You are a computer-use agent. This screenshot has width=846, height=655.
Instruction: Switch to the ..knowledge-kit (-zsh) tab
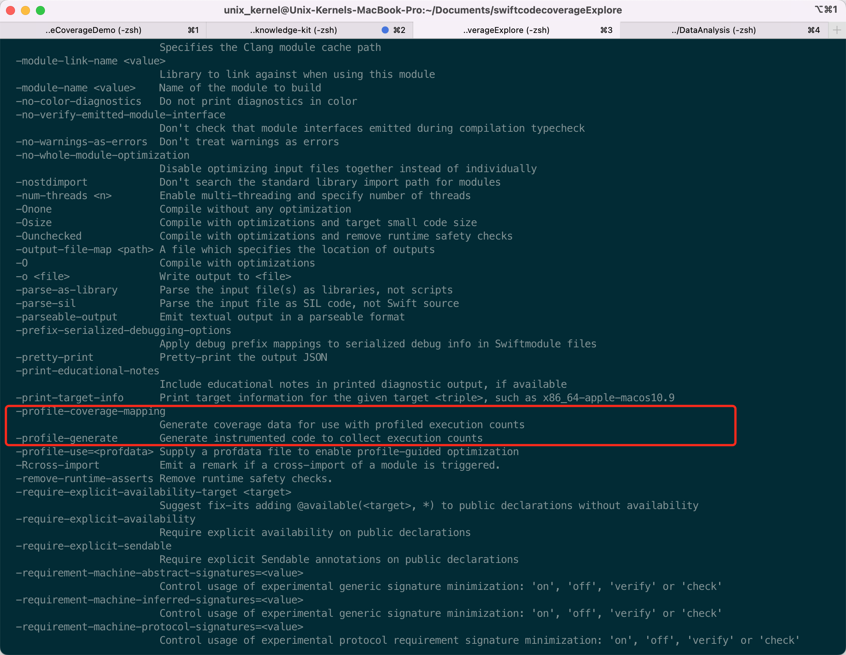310,30
